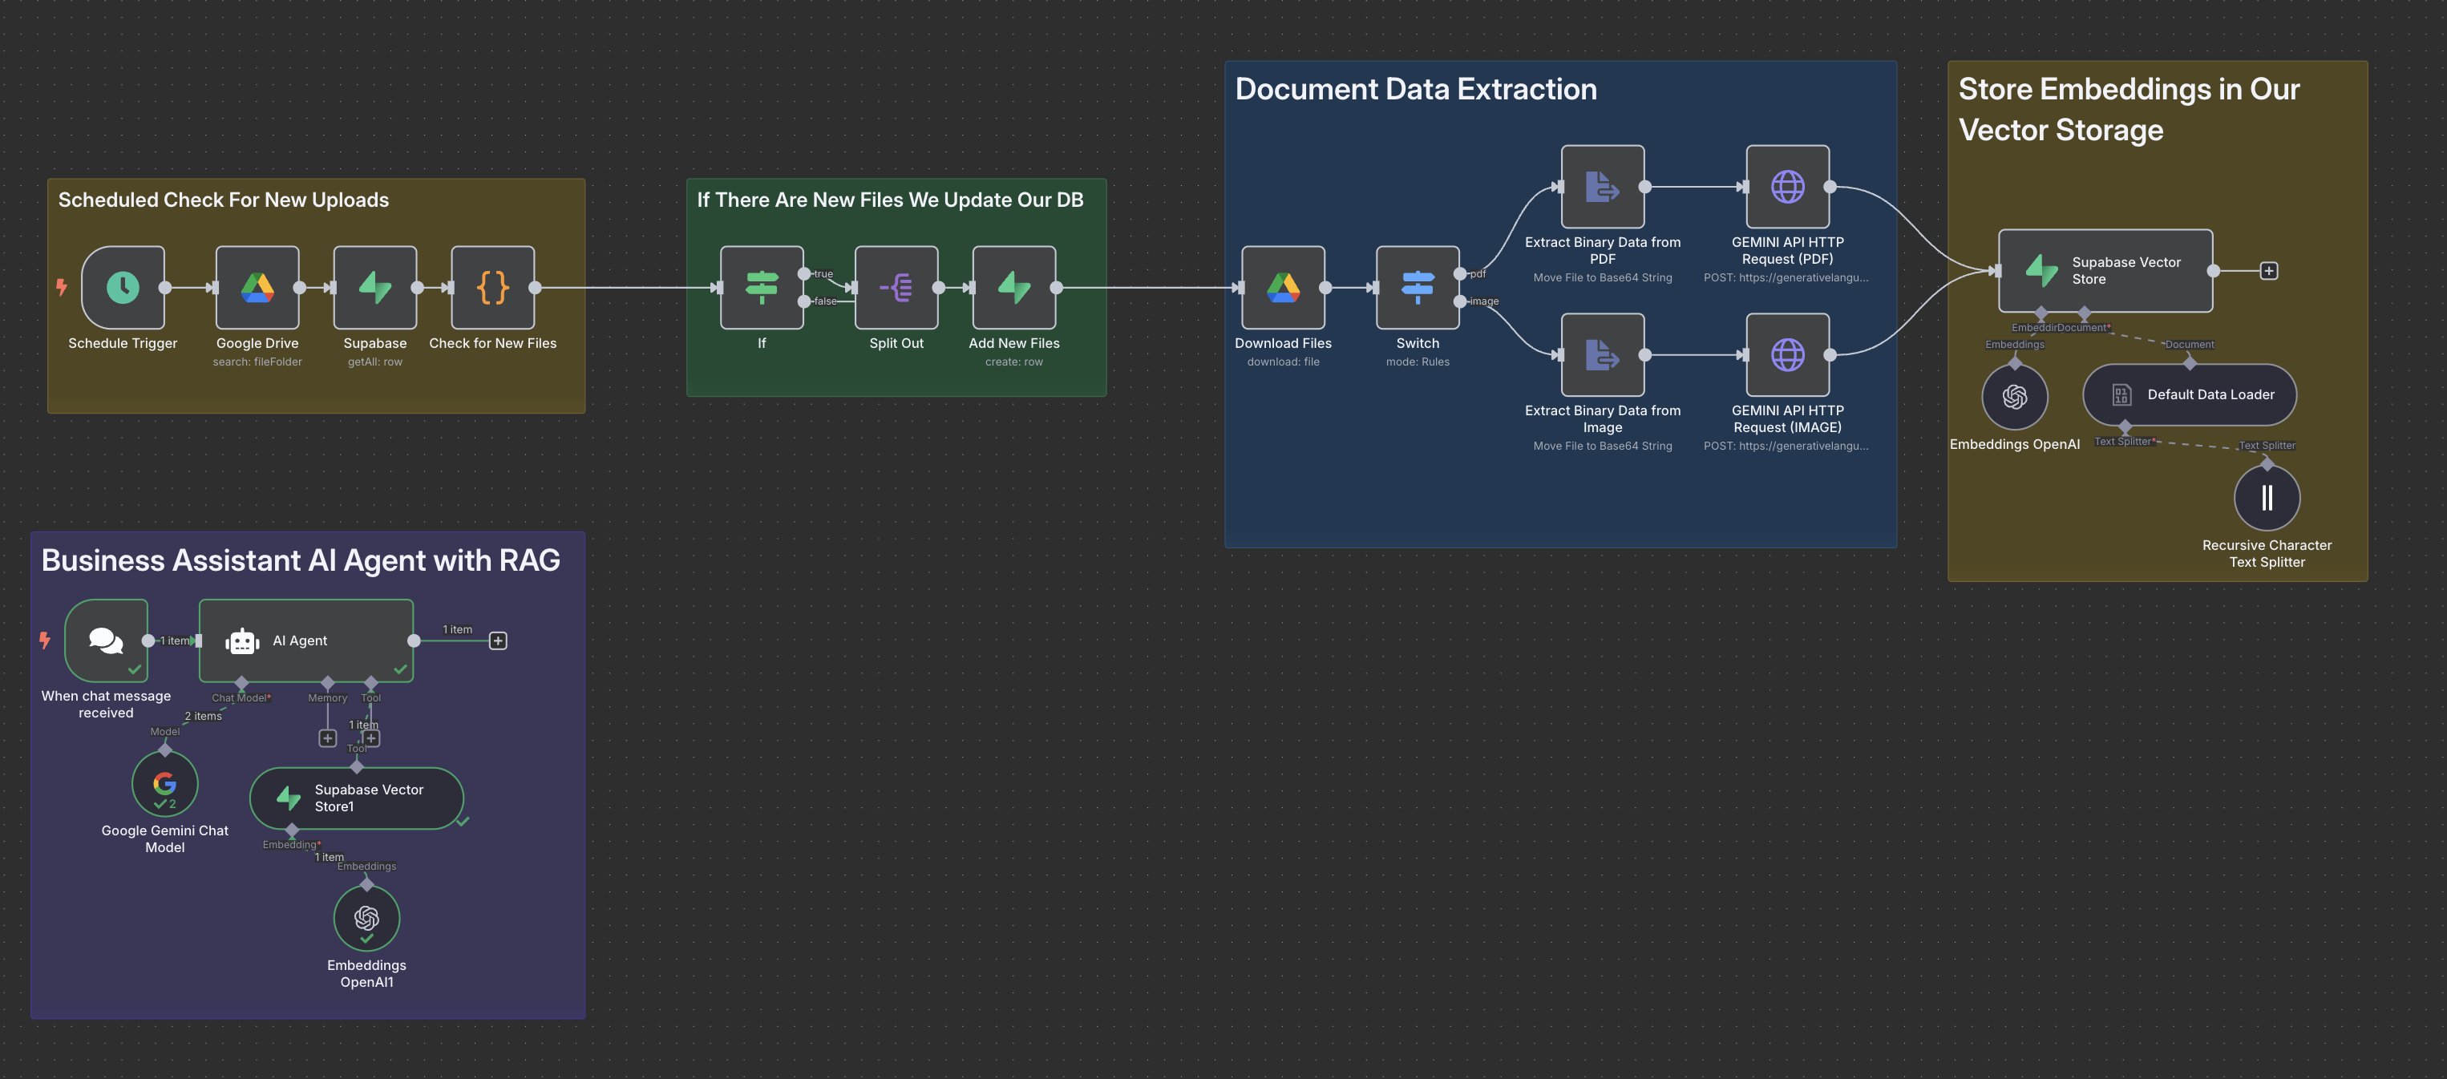Image resolution: width=2447 pixels, height=1079 pixels.
Task: Open the Split Out node
Action: click(x=896, y=288)
